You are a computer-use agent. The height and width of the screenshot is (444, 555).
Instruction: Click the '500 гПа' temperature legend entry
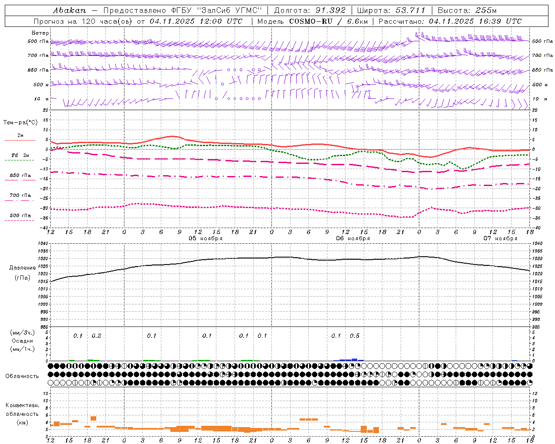pos(20,215)
